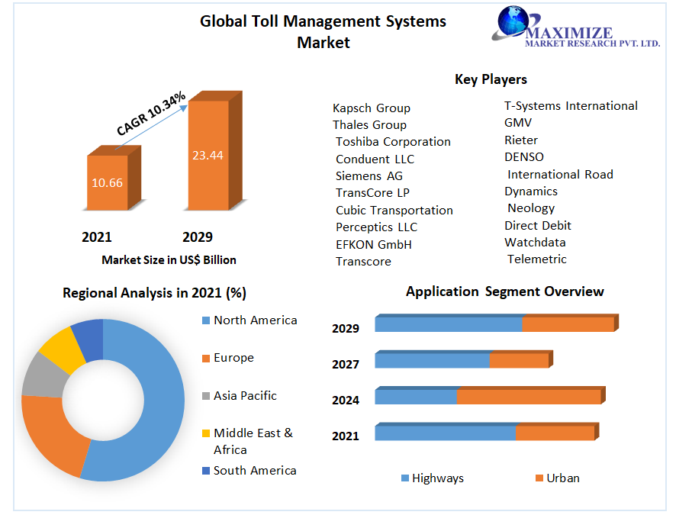Screen dimensions: 692x515
Task: Click the CAGR 10.34% arrow label
Action: pos(150,114)
